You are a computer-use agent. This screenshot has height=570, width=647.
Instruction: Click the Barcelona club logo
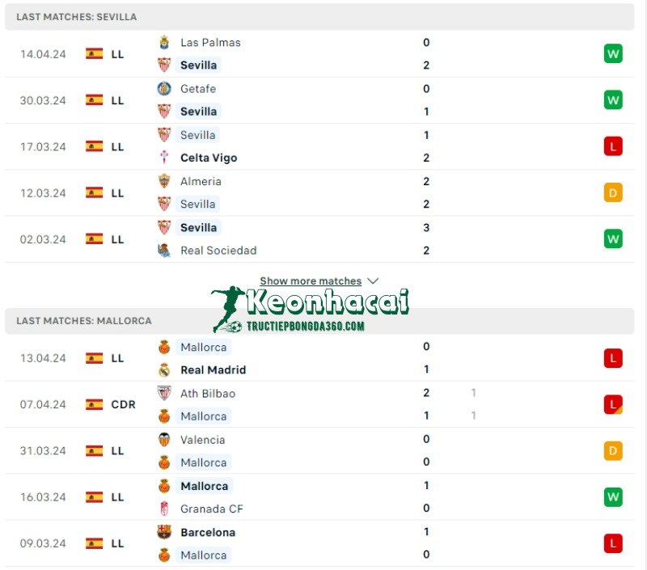(164, 532)
